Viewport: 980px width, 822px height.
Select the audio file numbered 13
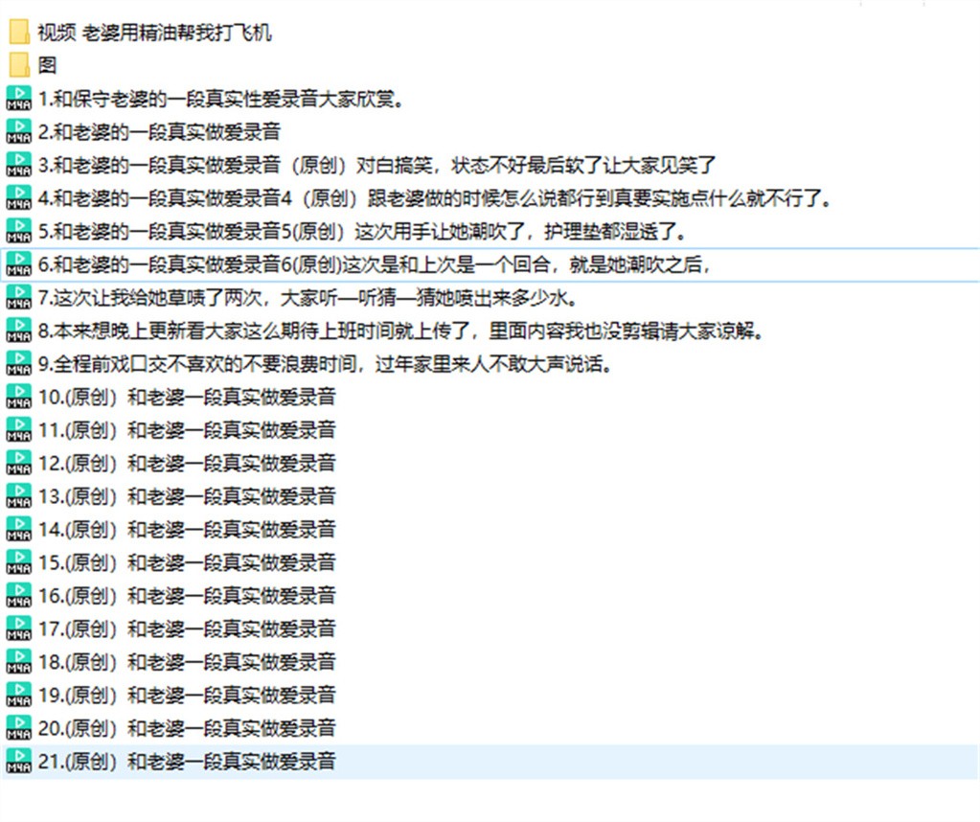point(172,496)
